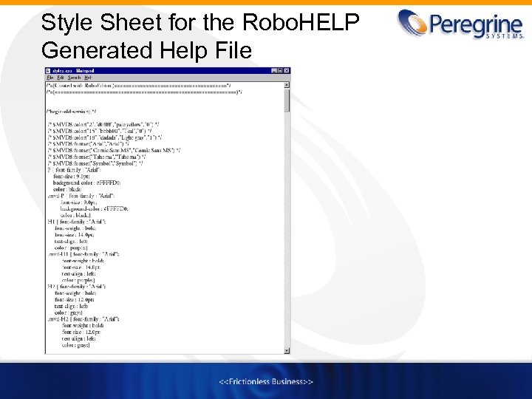Screen dimensions: 532x399
Task: Click the scroll down arrow in Notepad
Action: coord(287,350)
